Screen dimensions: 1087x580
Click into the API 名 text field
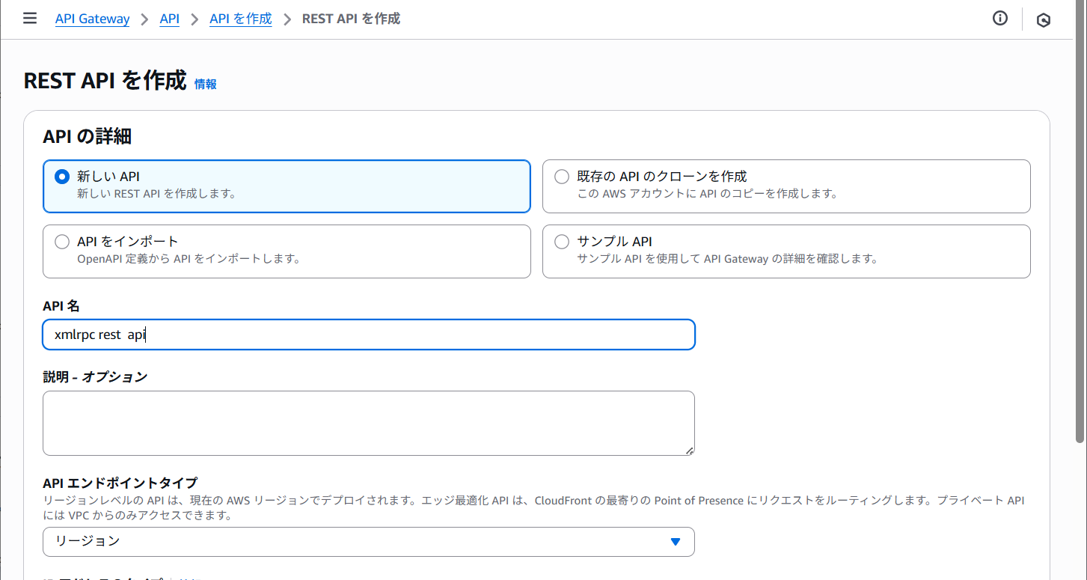pos(368,335)
